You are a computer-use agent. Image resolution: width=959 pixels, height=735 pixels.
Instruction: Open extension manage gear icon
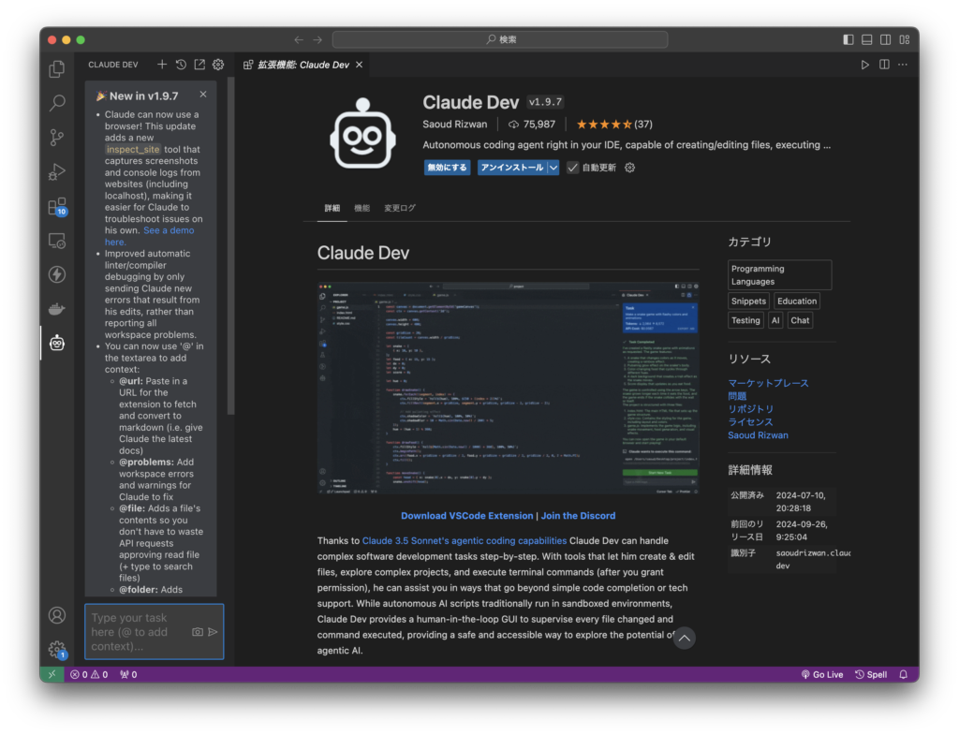pos(630,168)
